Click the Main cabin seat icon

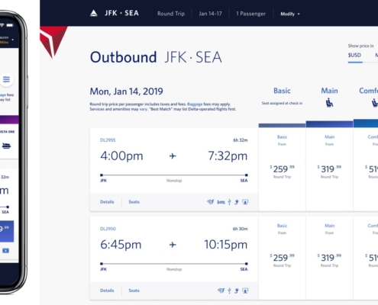click(x=329, y=103)
